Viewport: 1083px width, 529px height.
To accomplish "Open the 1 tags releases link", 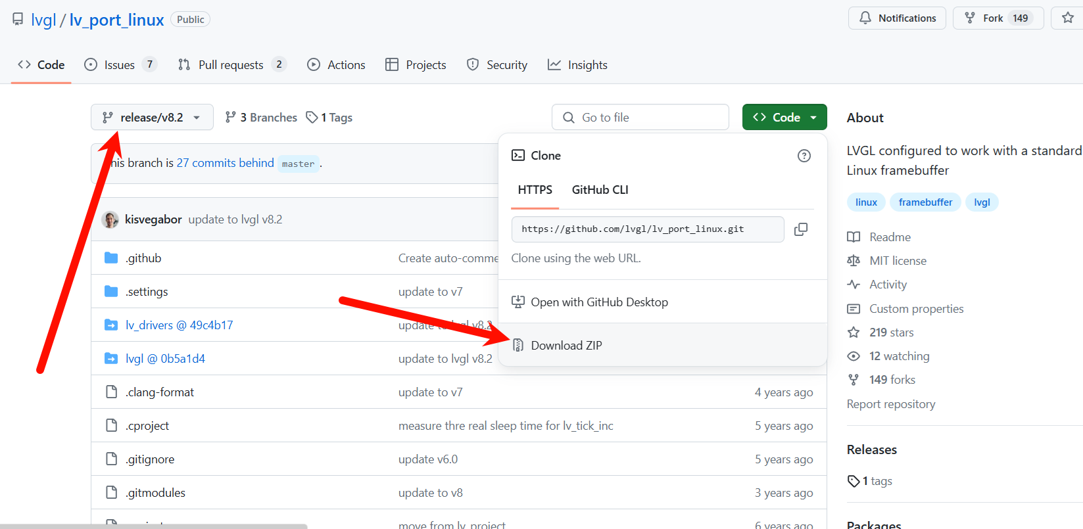I will (x=870, y=481).
